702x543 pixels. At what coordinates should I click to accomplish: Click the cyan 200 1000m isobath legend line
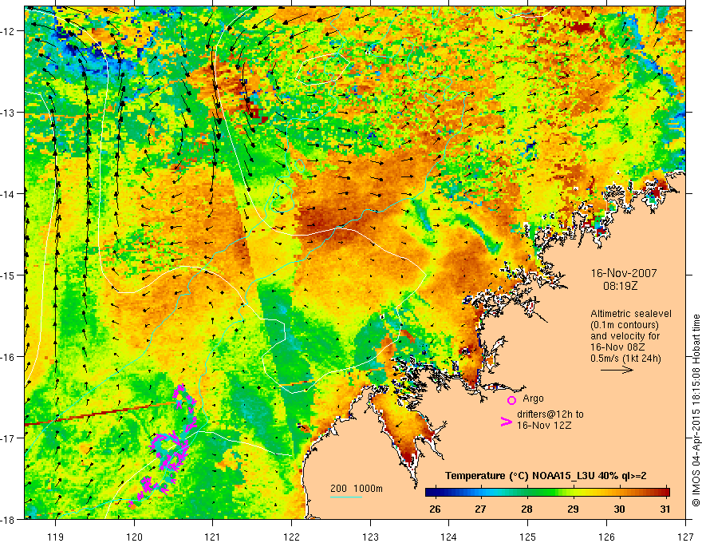point(345,497)
